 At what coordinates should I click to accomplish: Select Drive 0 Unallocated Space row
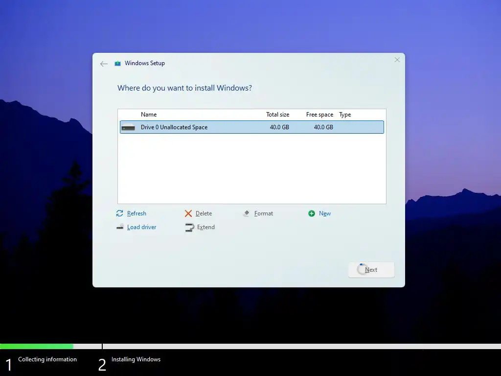point(252,127)
